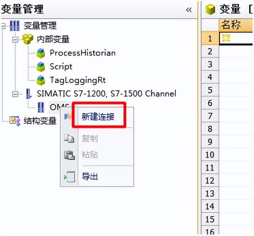Select row header 14 in variable table
Image resolution: width=254 pixels, height=236 pixels.
tap(210, 206)
